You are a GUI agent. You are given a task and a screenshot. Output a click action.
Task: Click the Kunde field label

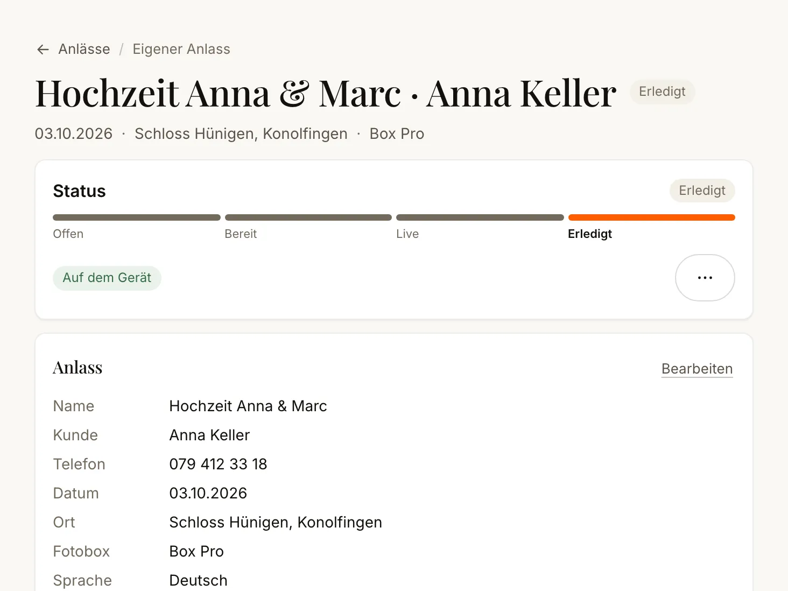point(75,435)
